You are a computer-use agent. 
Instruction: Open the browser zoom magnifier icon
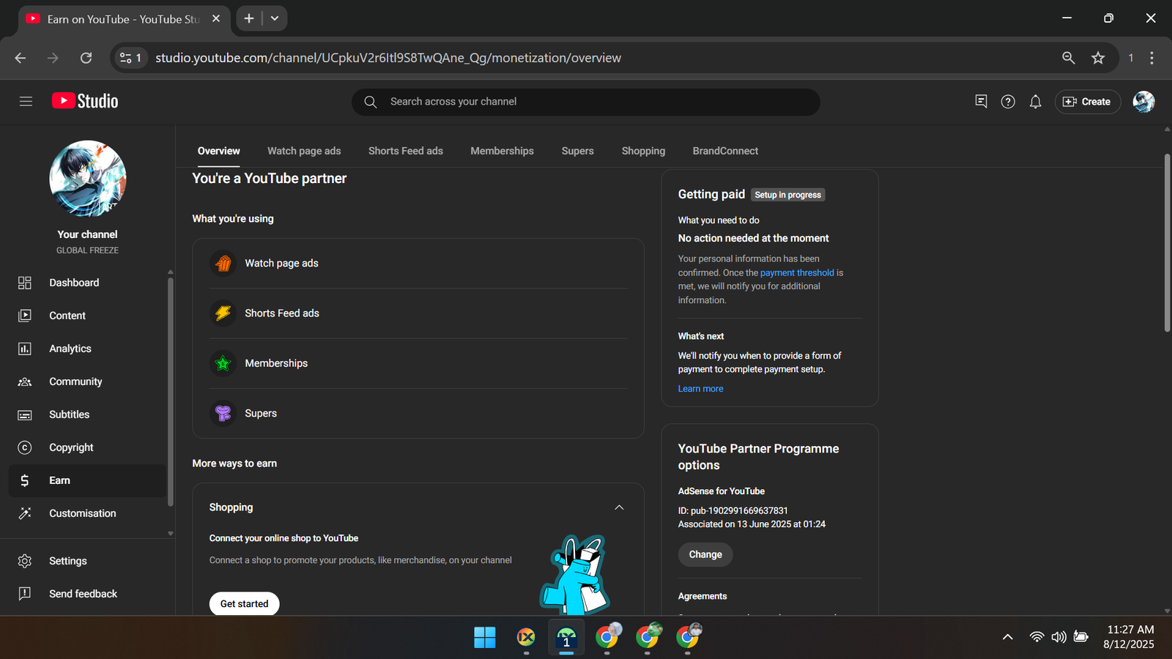(x=1069, y=58)
